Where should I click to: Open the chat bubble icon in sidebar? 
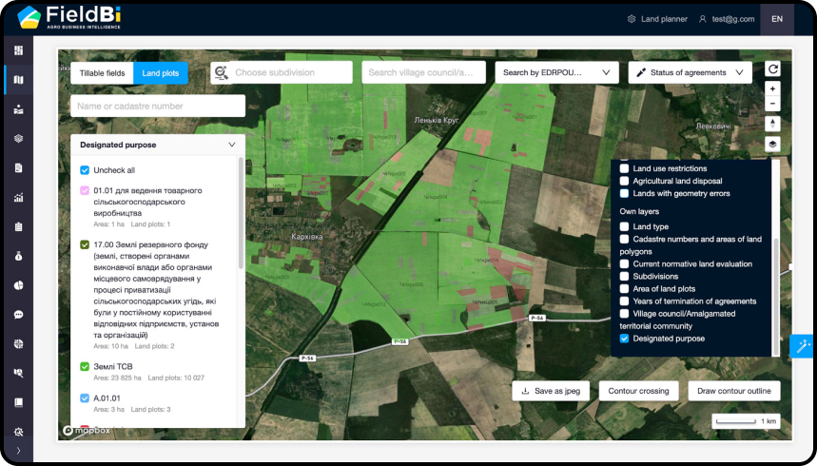19,315
